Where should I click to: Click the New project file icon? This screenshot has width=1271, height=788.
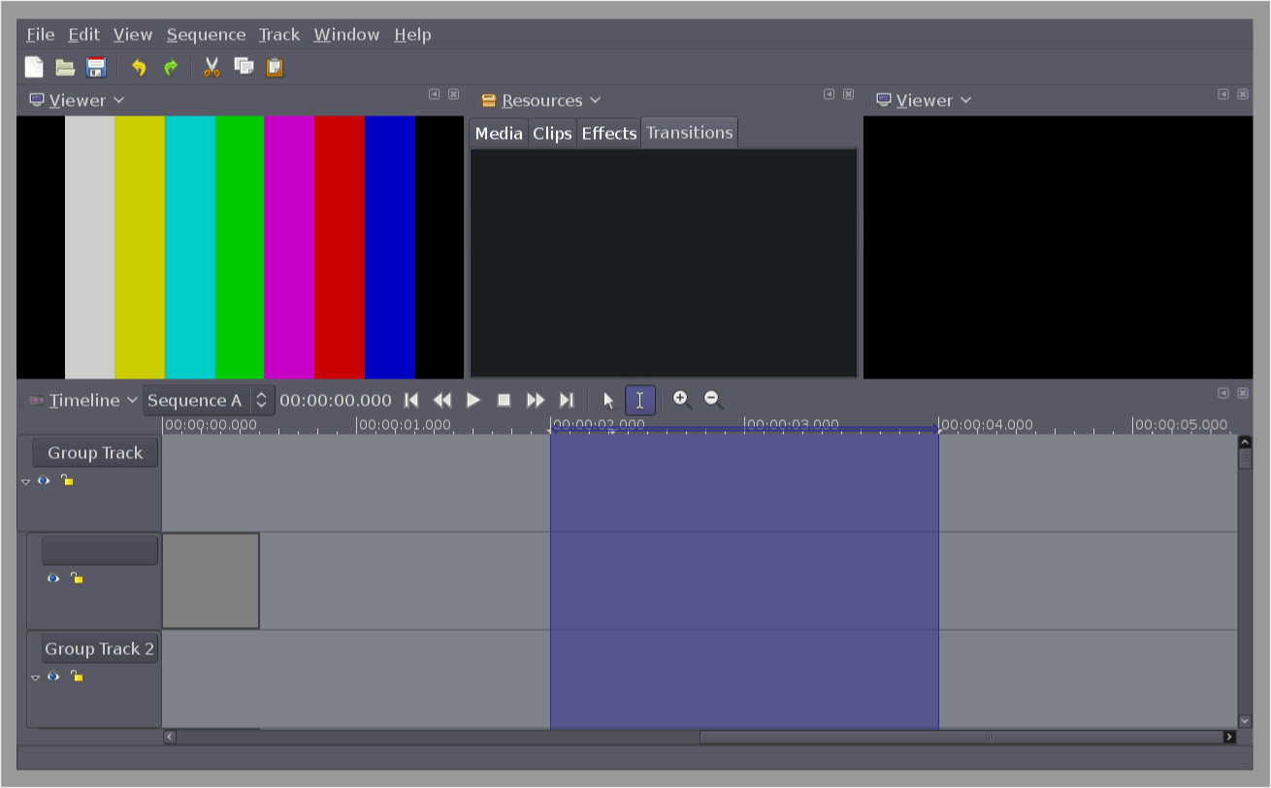click(34, 67)
